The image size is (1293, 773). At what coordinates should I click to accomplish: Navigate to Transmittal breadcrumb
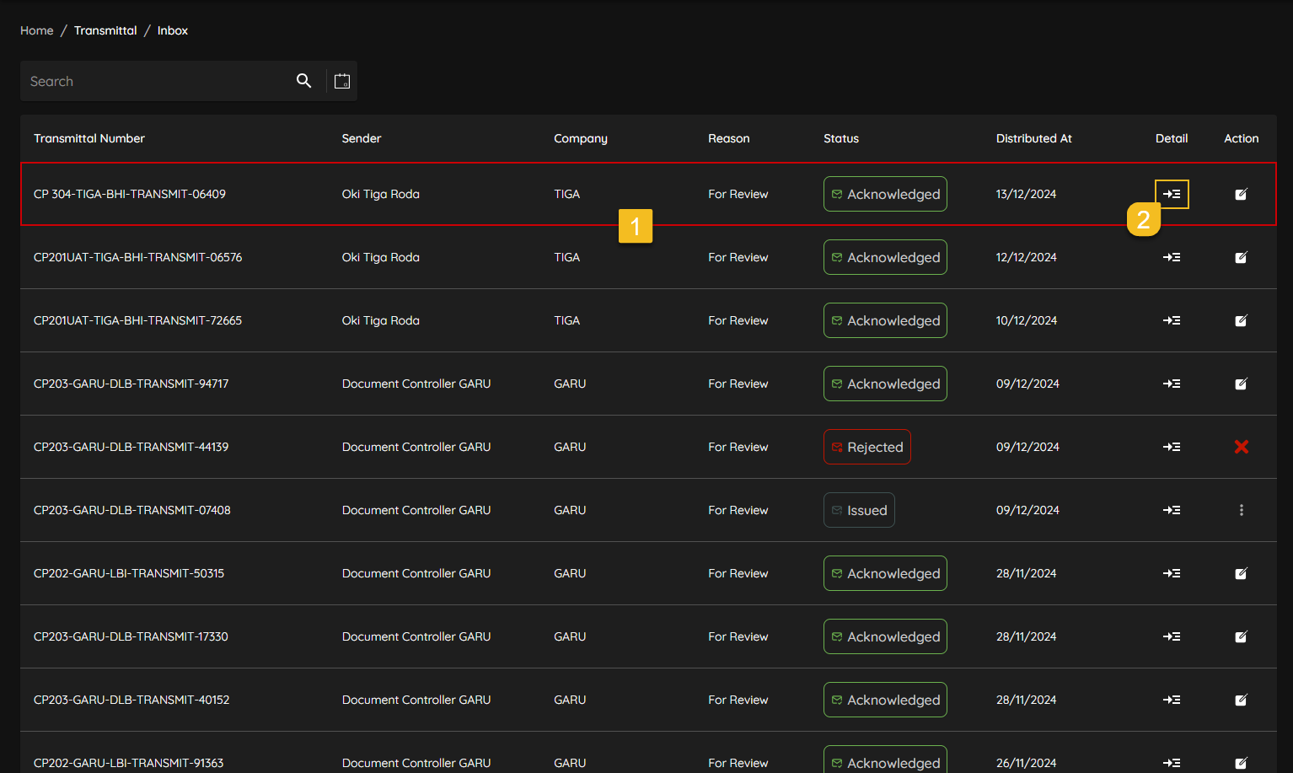(105, 30)
